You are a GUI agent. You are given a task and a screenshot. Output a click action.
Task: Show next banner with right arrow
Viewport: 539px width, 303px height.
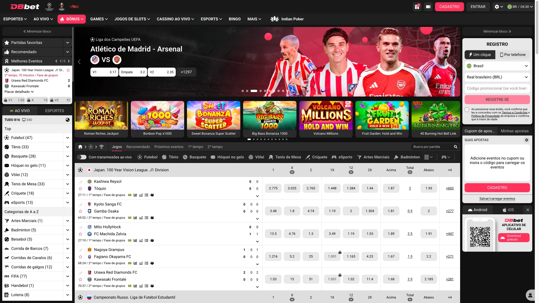(x=455, y=62)
